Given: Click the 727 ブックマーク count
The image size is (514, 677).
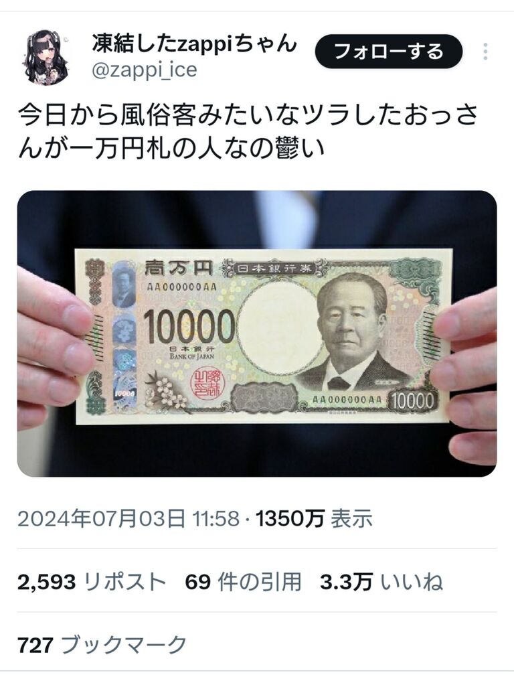Looking at the screenshot, I should [x=102, y=645].
